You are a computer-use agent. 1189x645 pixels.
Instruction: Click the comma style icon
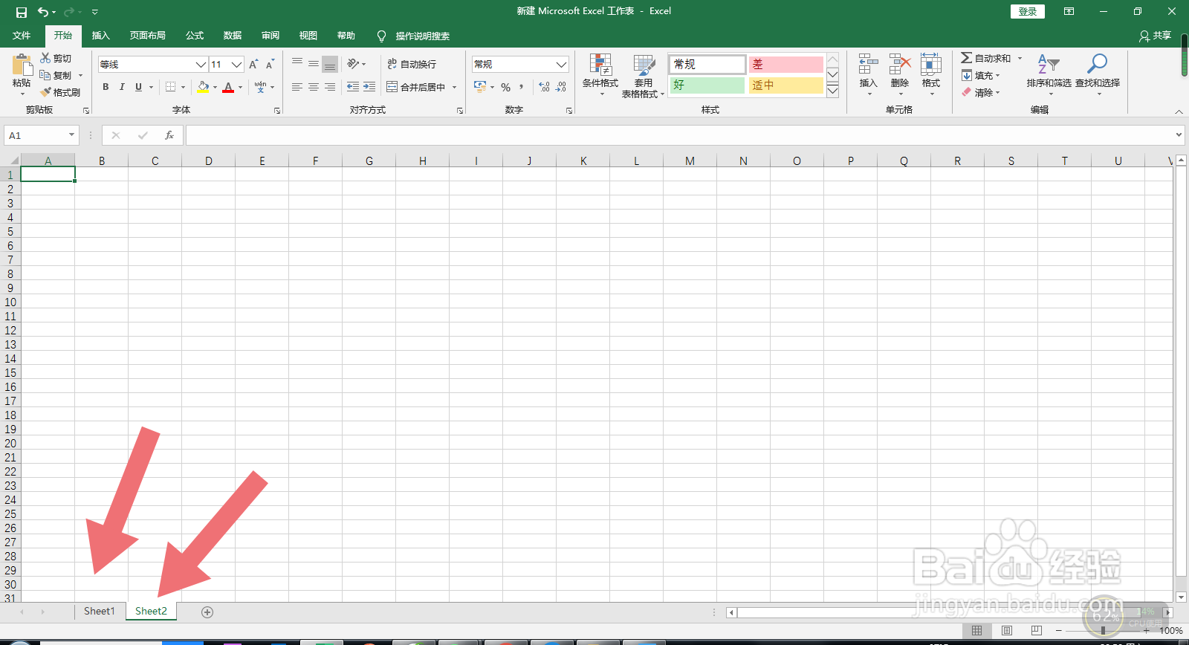pos(522,87)
